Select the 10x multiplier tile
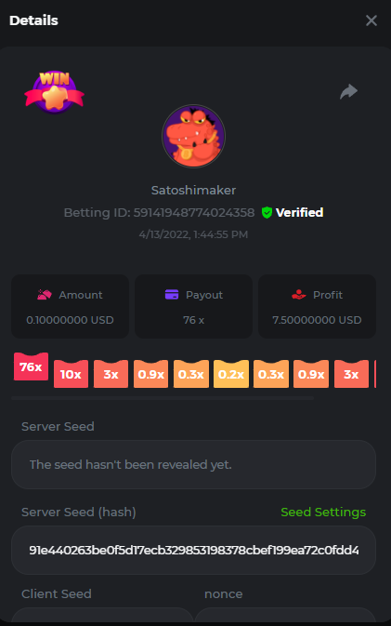Image resolution: width=391 pixels, height=626 pixels. 71,374
